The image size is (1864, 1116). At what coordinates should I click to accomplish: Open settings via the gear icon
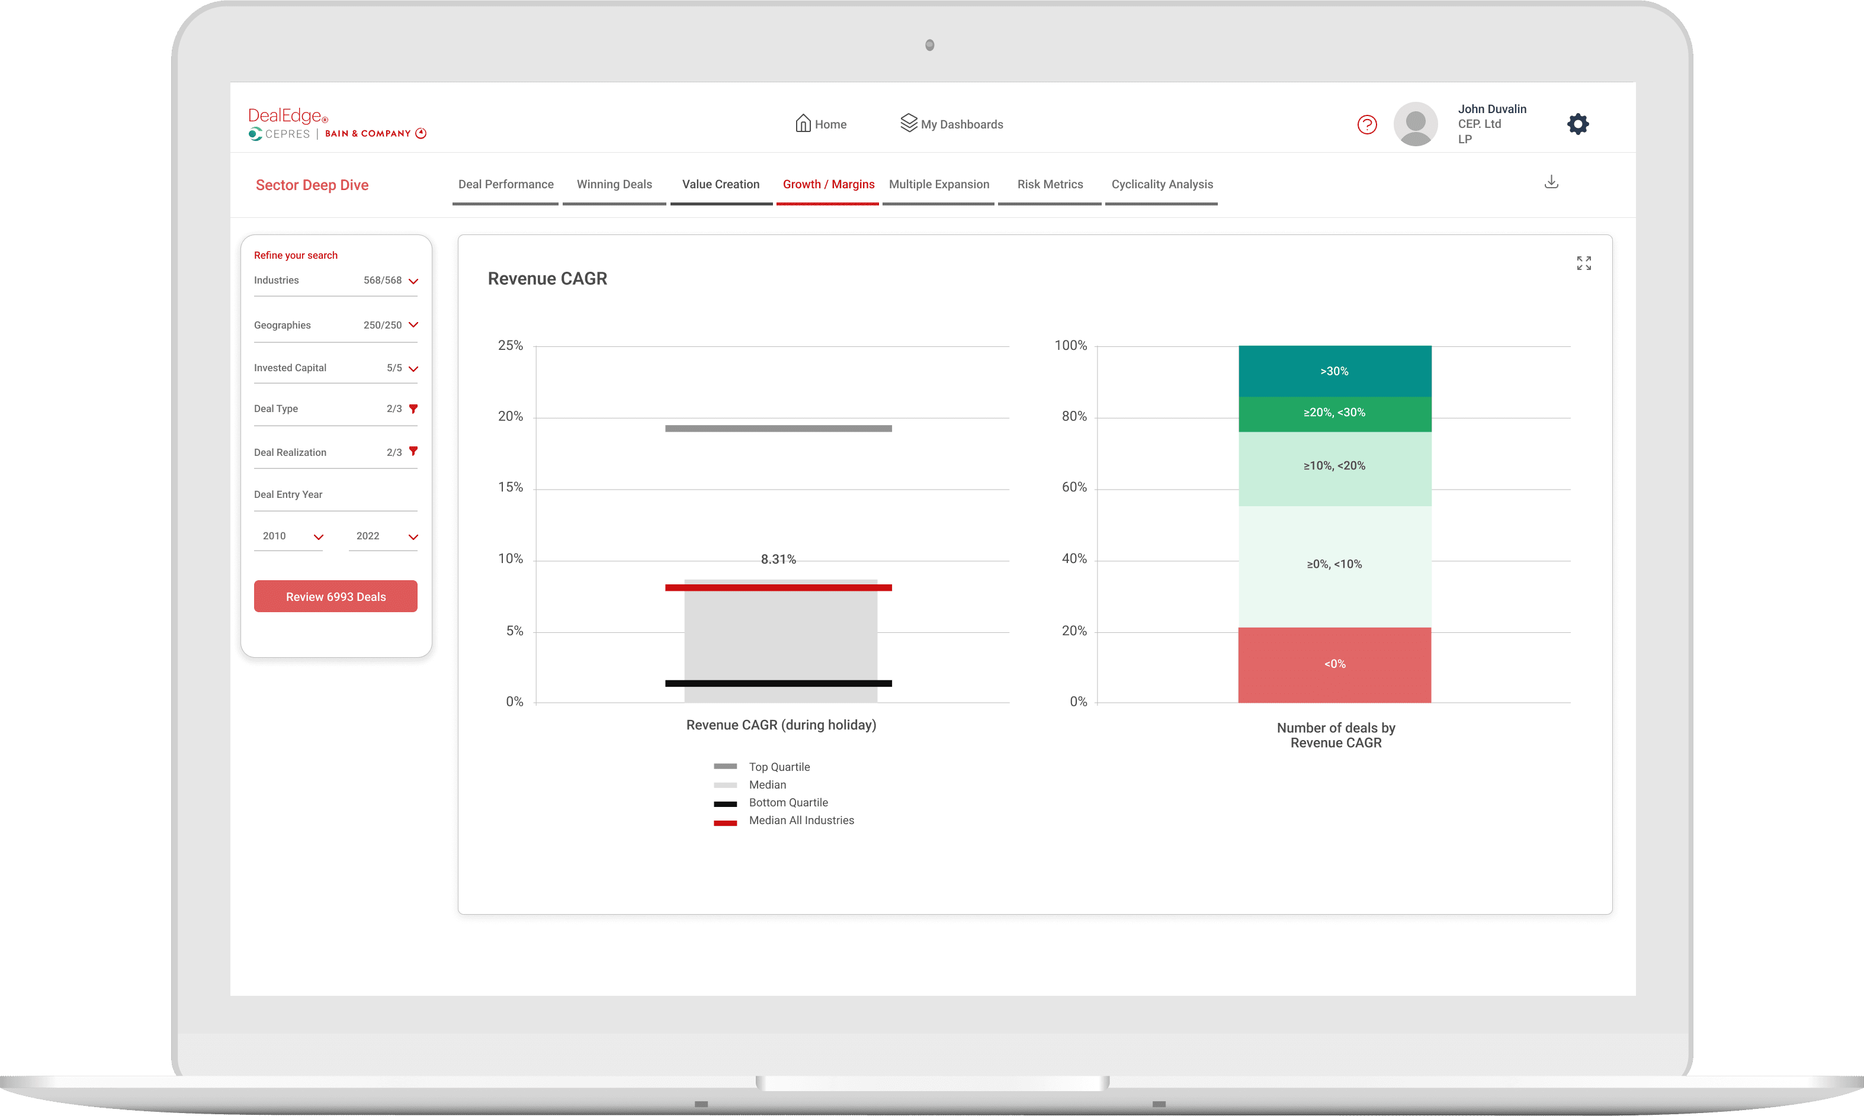click(1577, 124)
